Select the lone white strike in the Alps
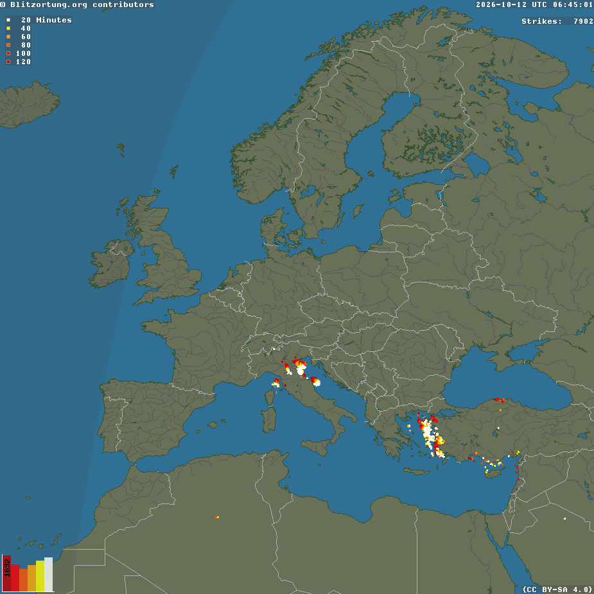594x594 pixels. [274, 349]
